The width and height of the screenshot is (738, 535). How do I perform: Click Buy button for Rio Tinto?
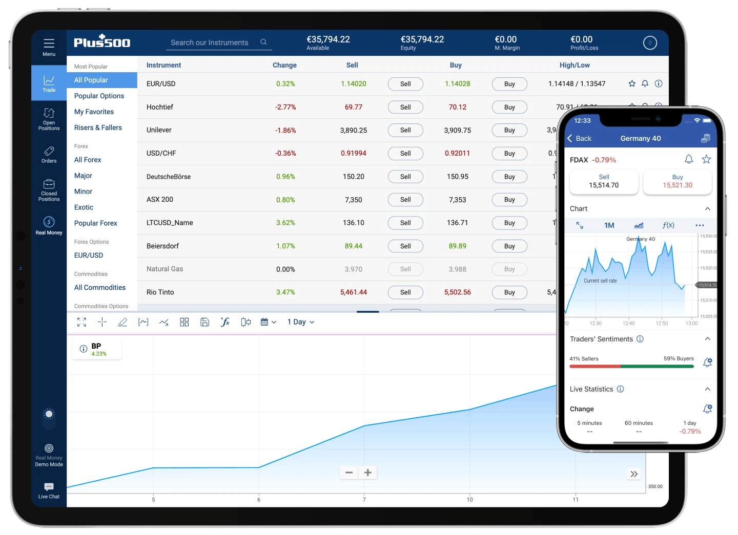(509, 292)
